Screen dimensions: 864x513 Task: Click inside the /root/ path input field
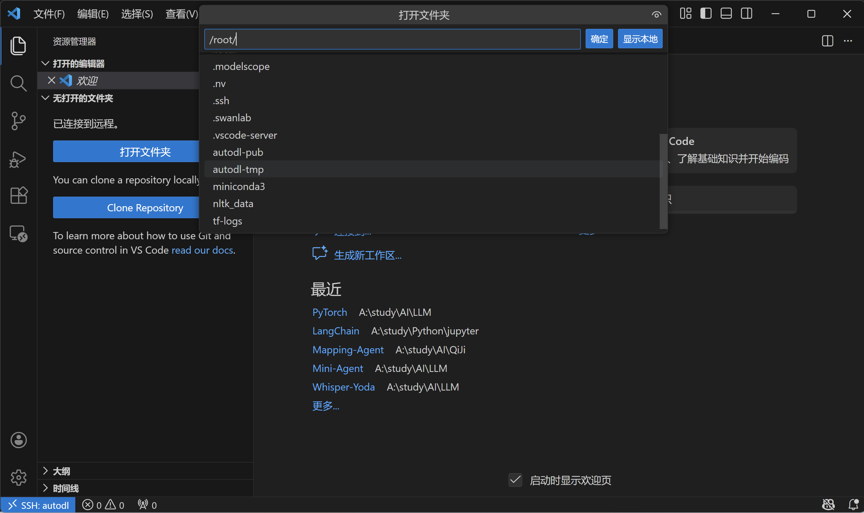click(x=392, y=39)
